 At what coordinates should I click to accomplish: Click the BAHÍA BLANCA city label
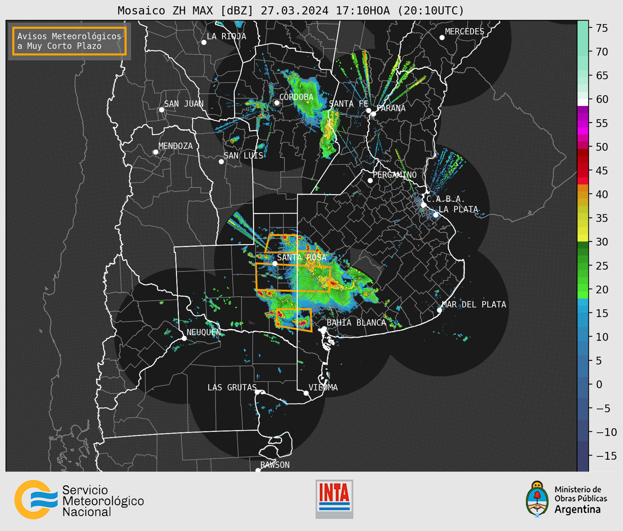click(x=356, y=323)
